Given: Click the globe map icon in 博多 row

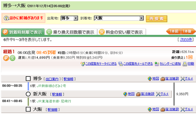Looking at the screenshot, I should click(x=150, y=79).
